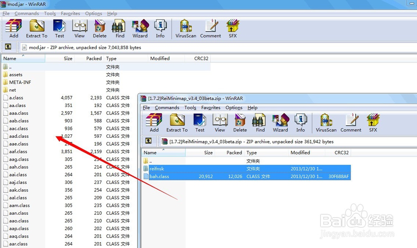This screenshot has height=248, width=417.
Task: Open Commands menu in mod.jar window
Action: coord(27,14)
